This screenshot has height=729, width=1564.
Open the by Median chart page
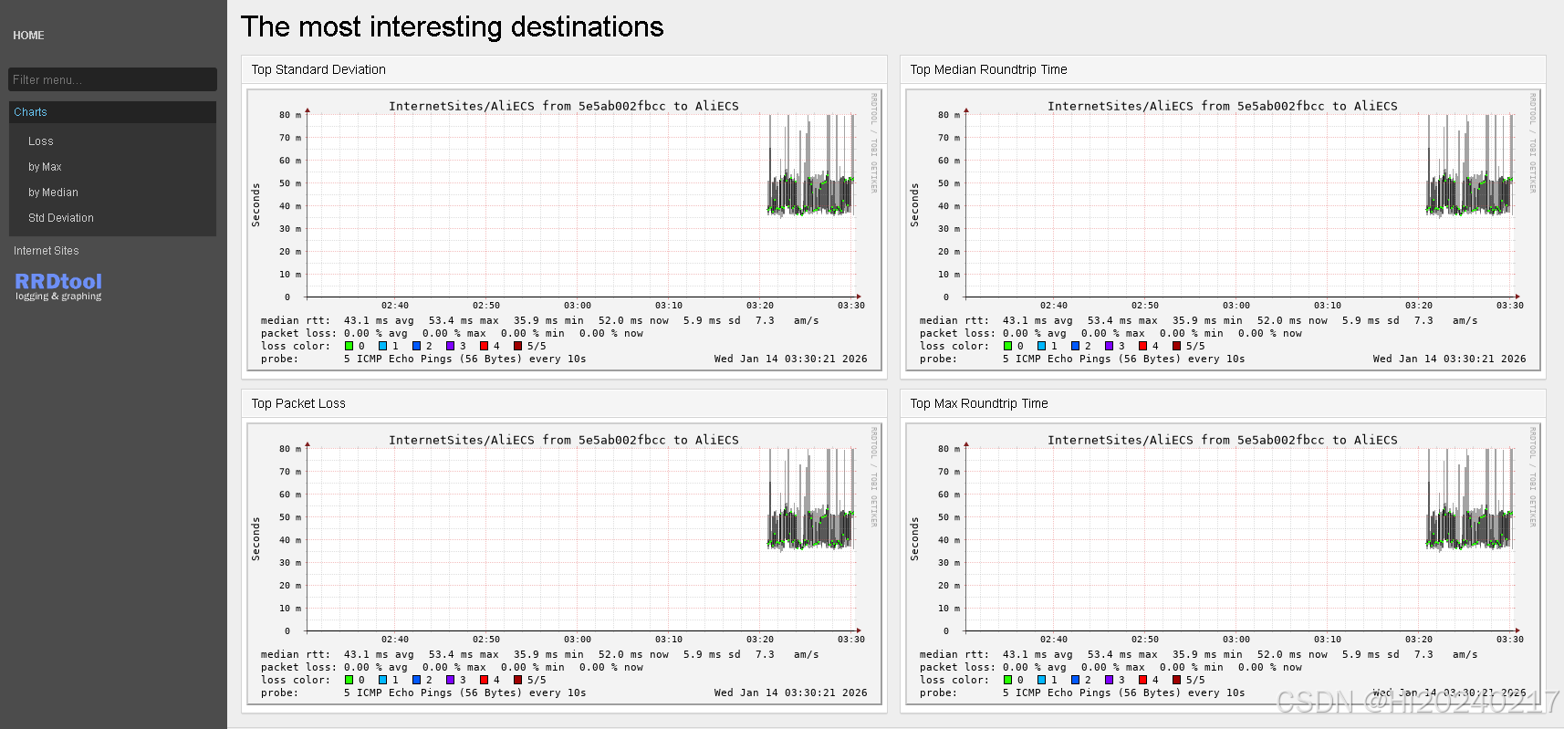[53, 193]
